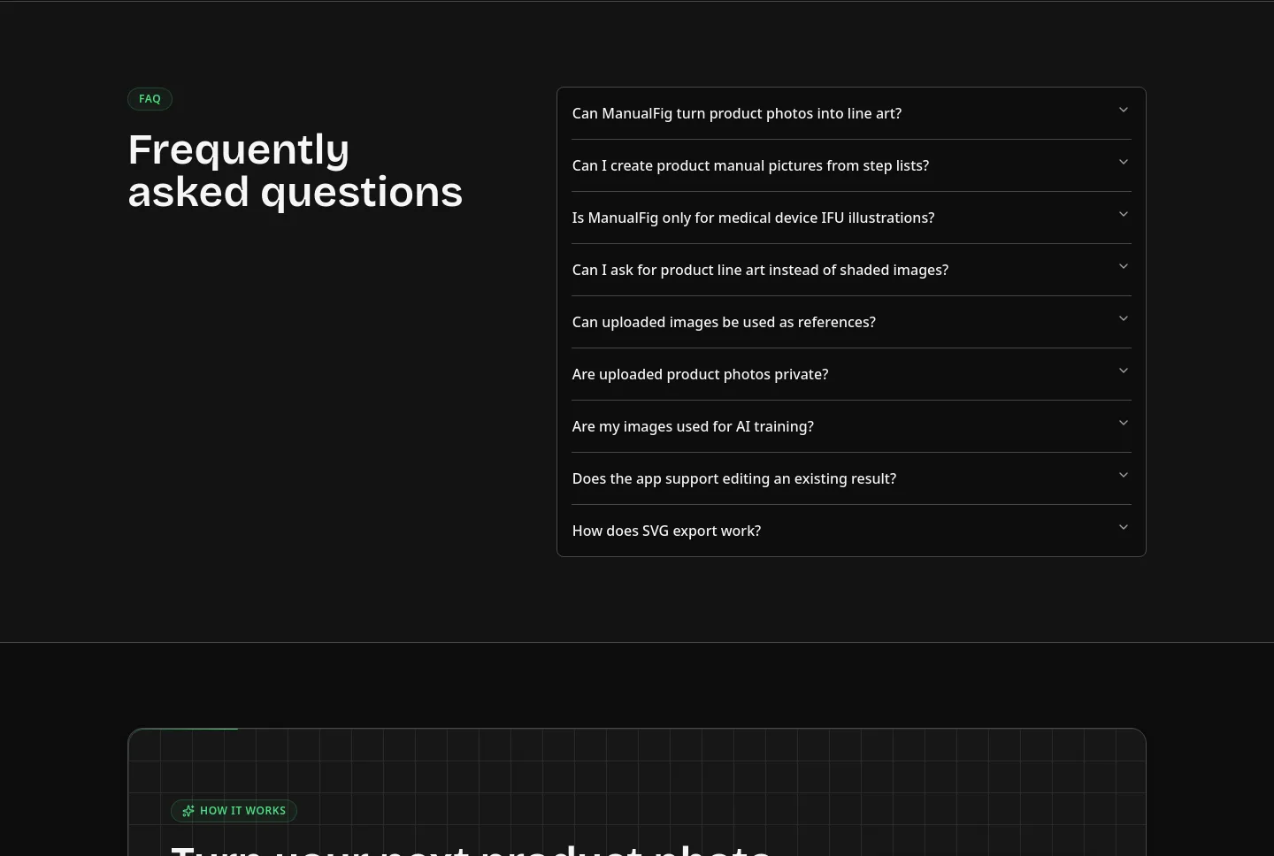1274x856 pixels.
Task: Expand chevron for medical device IFU question
Action: click(x=1124, y=214)
